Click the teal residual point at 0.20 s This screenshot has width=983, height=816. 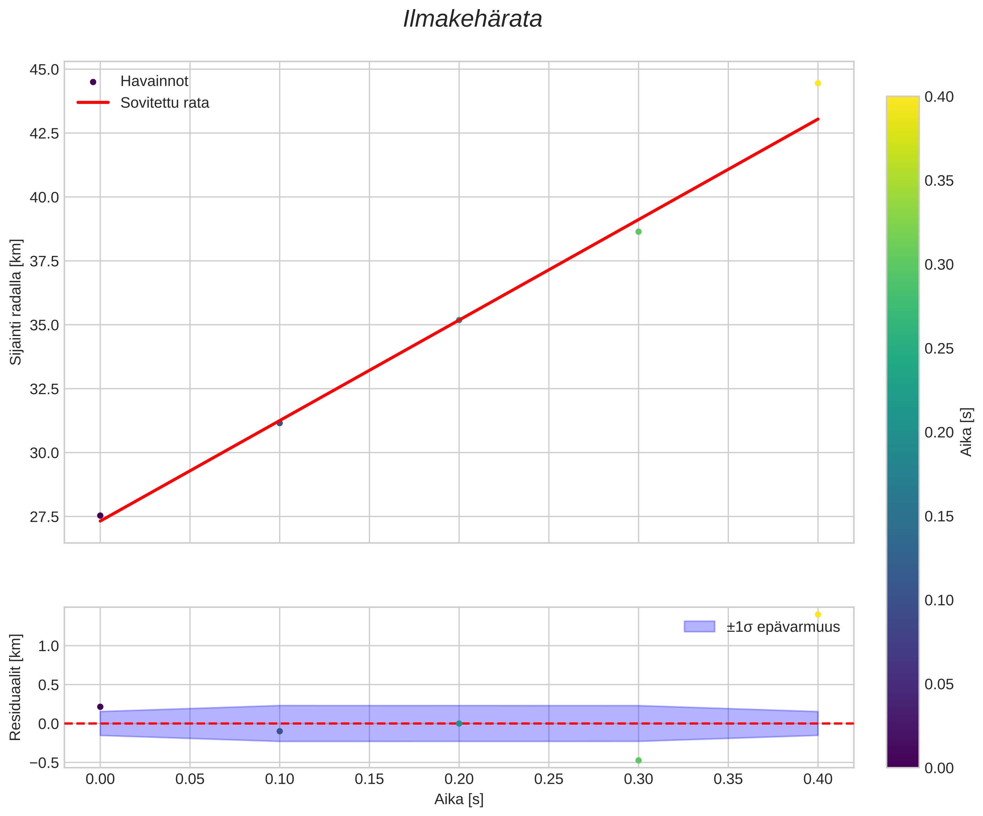click(459, 723)
